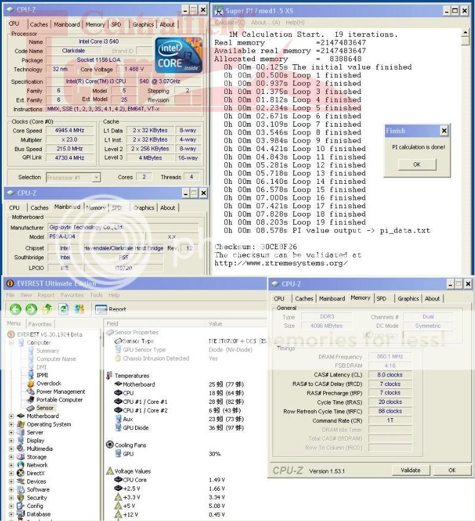Viewport: 475px width, 521px height.
Task: Select Computer Name in EVEREST tree
Action: pos(56,359)
